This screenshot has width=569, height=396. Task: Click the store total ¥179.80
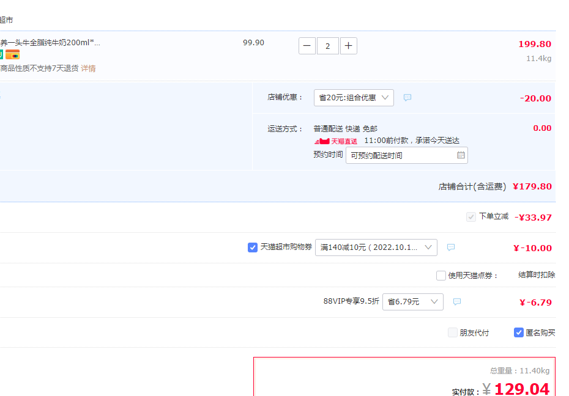pyautogui.click(x=532, y=186)
